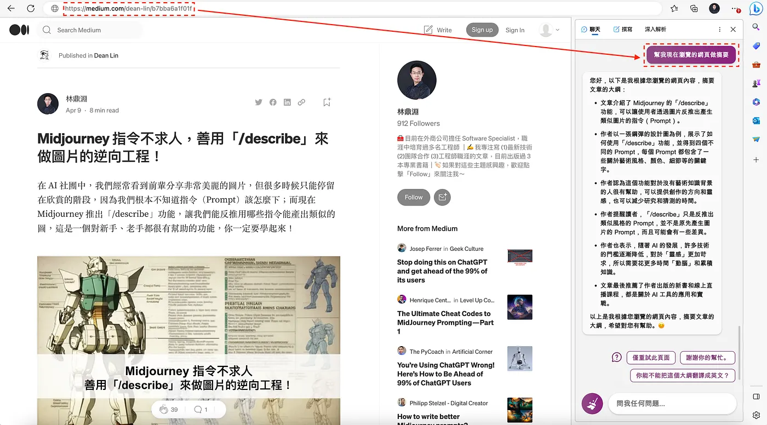
Task: Open the Games chess icon in Edge sidebar
Action: point(757,83)
